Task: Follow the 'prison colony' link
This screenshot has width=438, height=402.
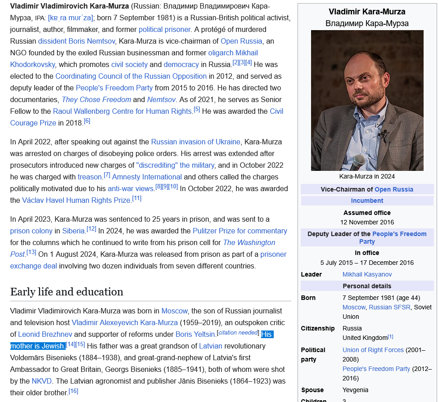Action: [x=32, y=231]
